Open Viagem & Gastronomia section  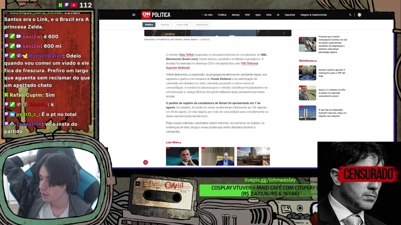pyautogui.click(x=313, y=15)
